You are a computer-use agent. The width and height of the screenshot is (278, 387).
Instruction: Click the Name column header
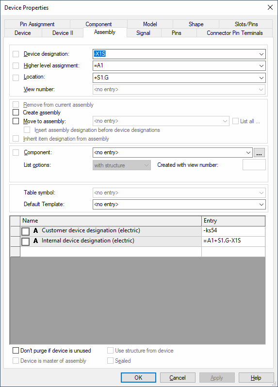click(x=111, y=221)
